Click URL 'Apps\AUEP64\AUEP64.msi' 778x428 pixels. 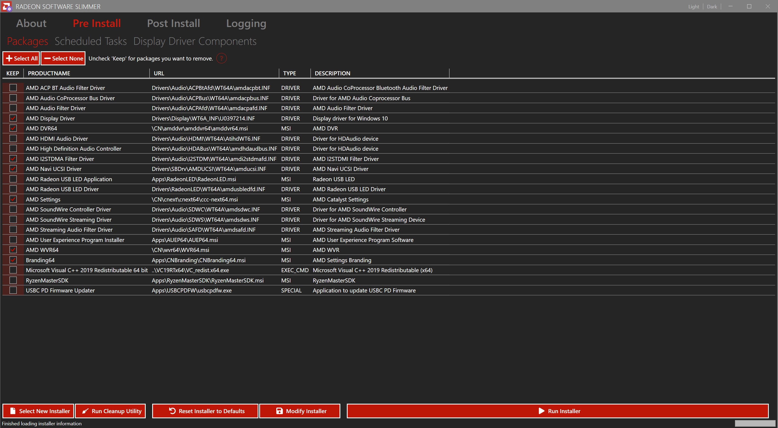pyautogui.click(x=185, y=240)
